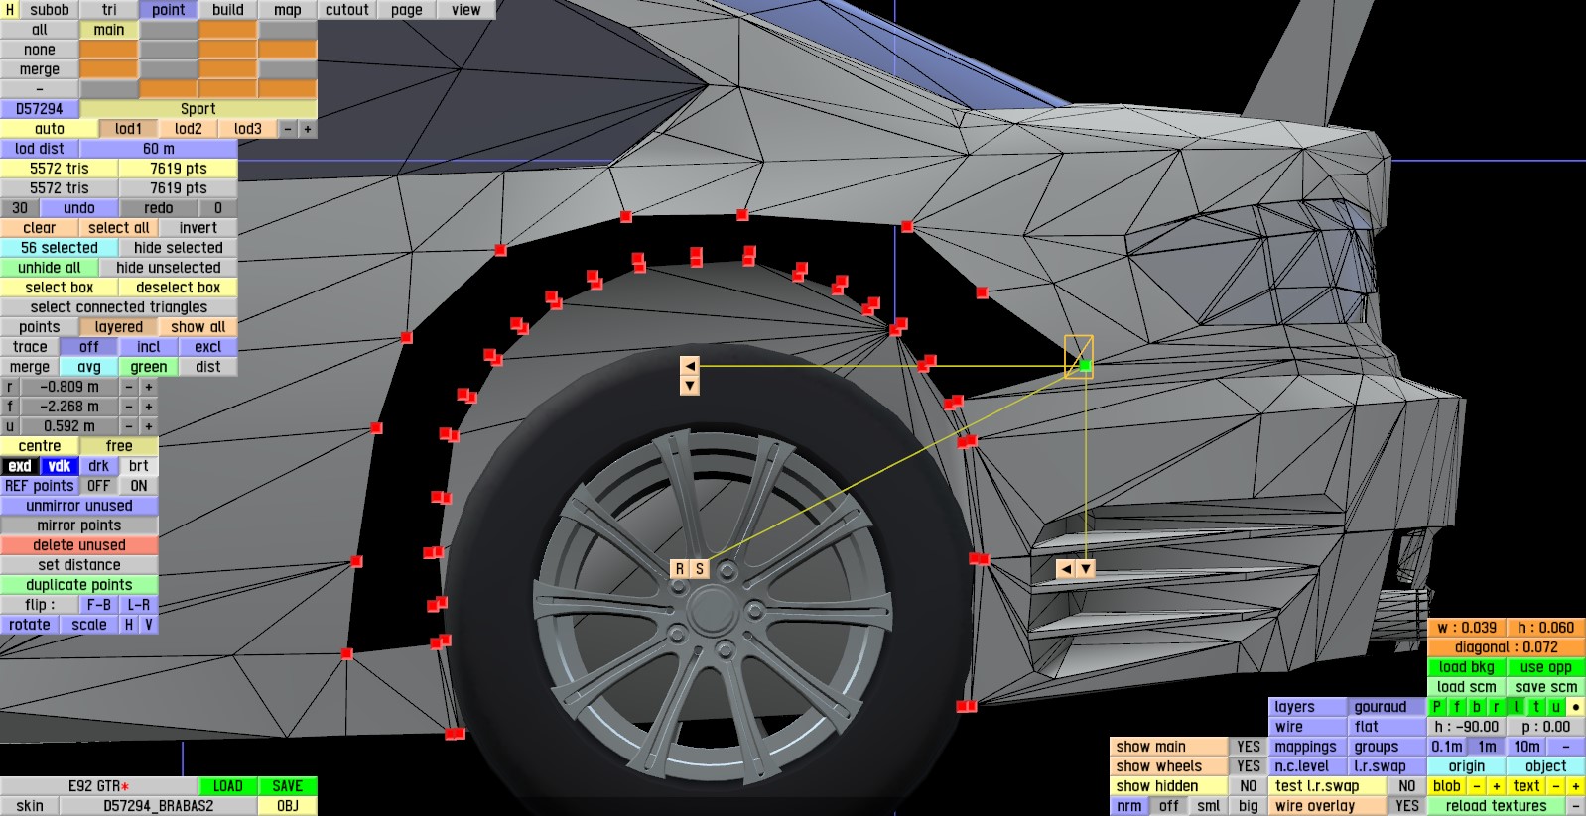The height and width of the screenshot is (816, 1586).
Task: Click the SAVE button
Action: click(288, 786)
